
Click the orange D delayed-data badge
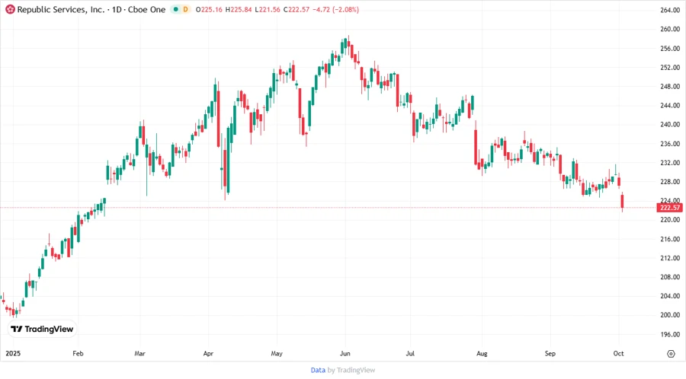tap(185, 10)
